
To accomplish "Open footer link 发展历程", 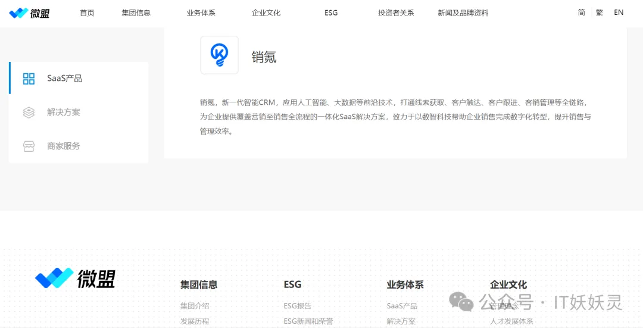I will (195, 321).
